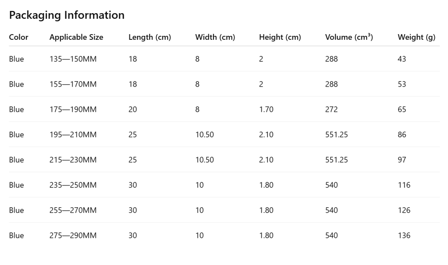The image size is (448, 265).
Task: Select the 275—290MM size cell
Action: [x=73, y=235]
